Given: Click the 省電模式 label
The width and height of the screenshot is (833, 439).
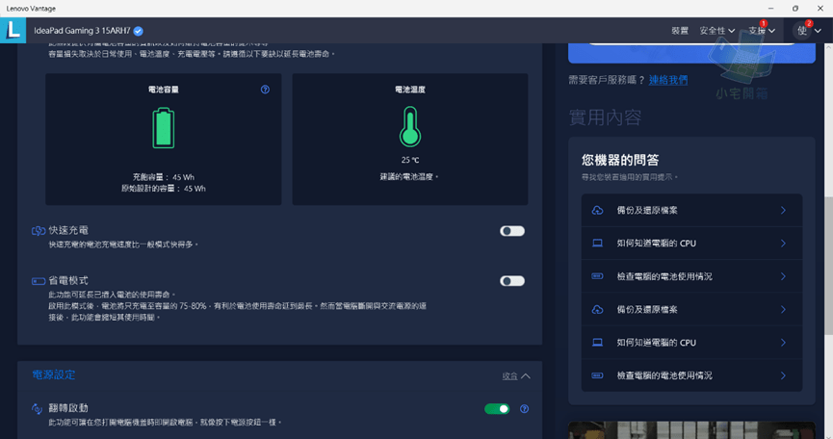Looking at the screenshot, I should (x=68, y=280).
